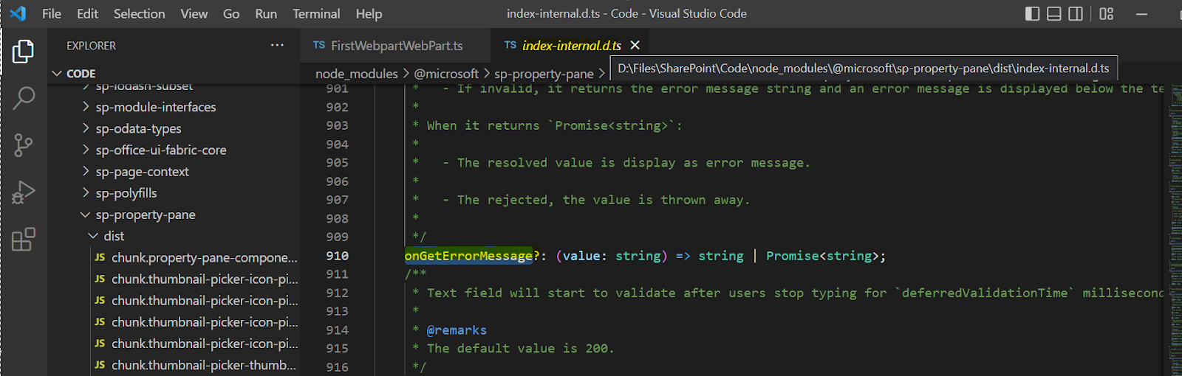Click JS icon of chunk.property-pane-compone... file
1182x376 pixels.
100,257
